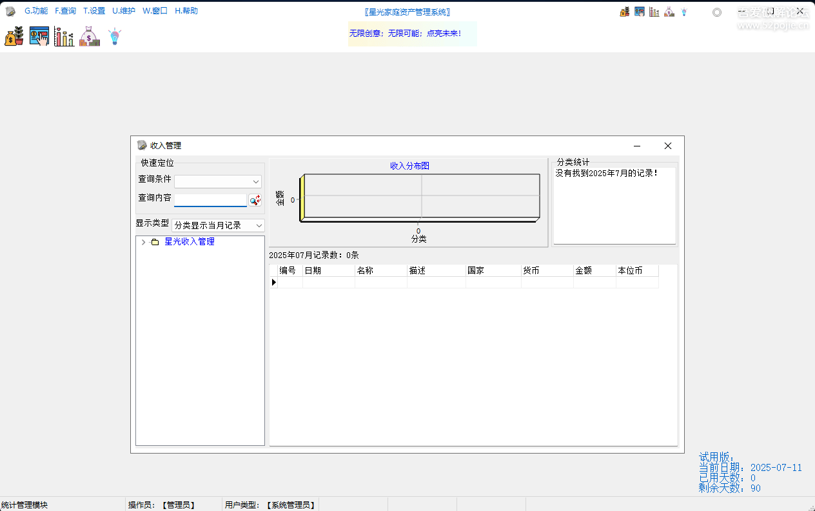Click small money bag plant icon in title bar
Screen dimensions: 815x511
pyautogui.click(x=624, y=12)
